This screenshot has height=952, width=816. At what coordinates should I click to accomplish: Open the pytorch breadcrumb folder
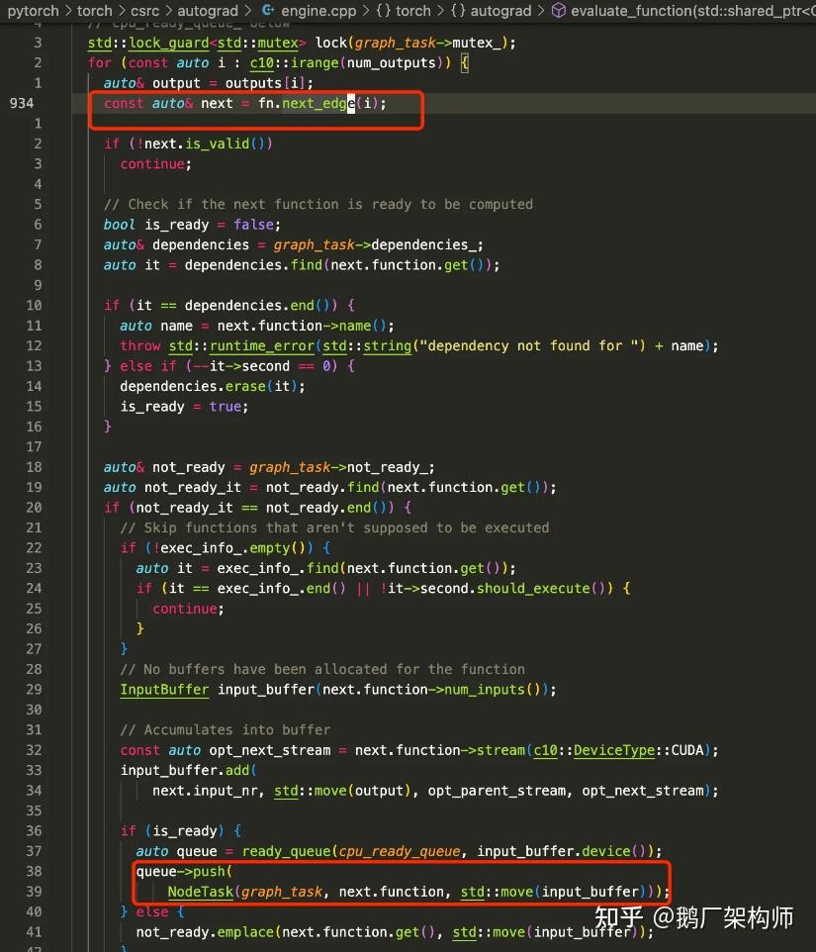[34, 10]
